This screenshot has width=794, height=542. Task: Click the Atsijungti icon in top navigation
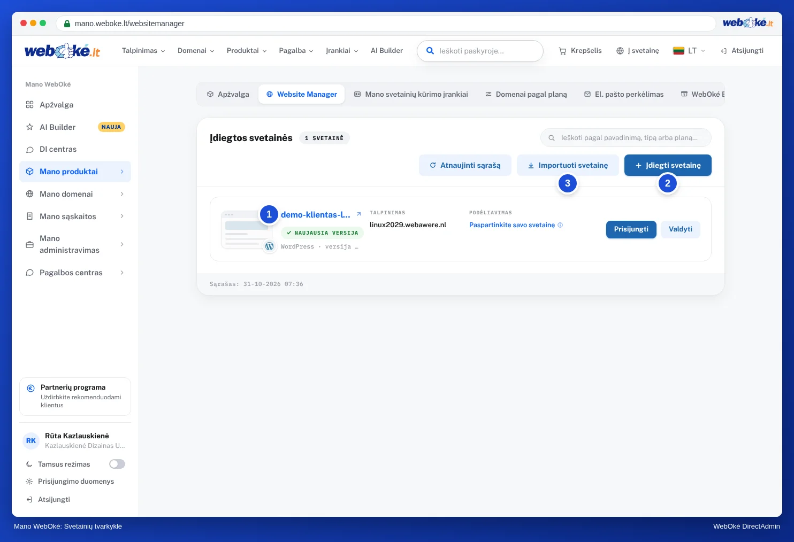click(x=724, y=51)
